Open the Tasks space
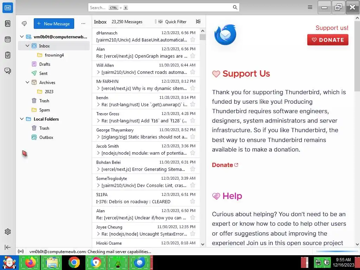Viewport: 360px width, 270px height. click(8, 55)
